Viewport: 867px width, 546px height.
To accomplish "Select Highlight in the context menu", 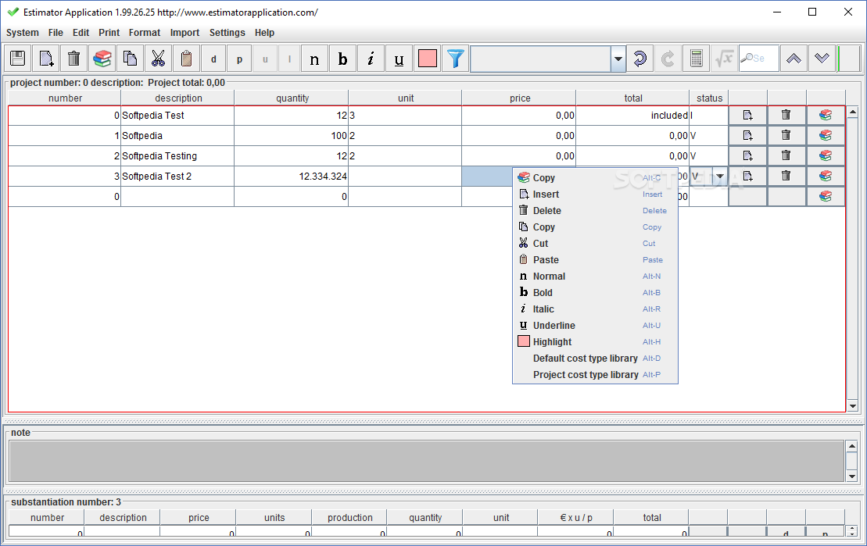I will pyautogui.click(x=552, y=342).
